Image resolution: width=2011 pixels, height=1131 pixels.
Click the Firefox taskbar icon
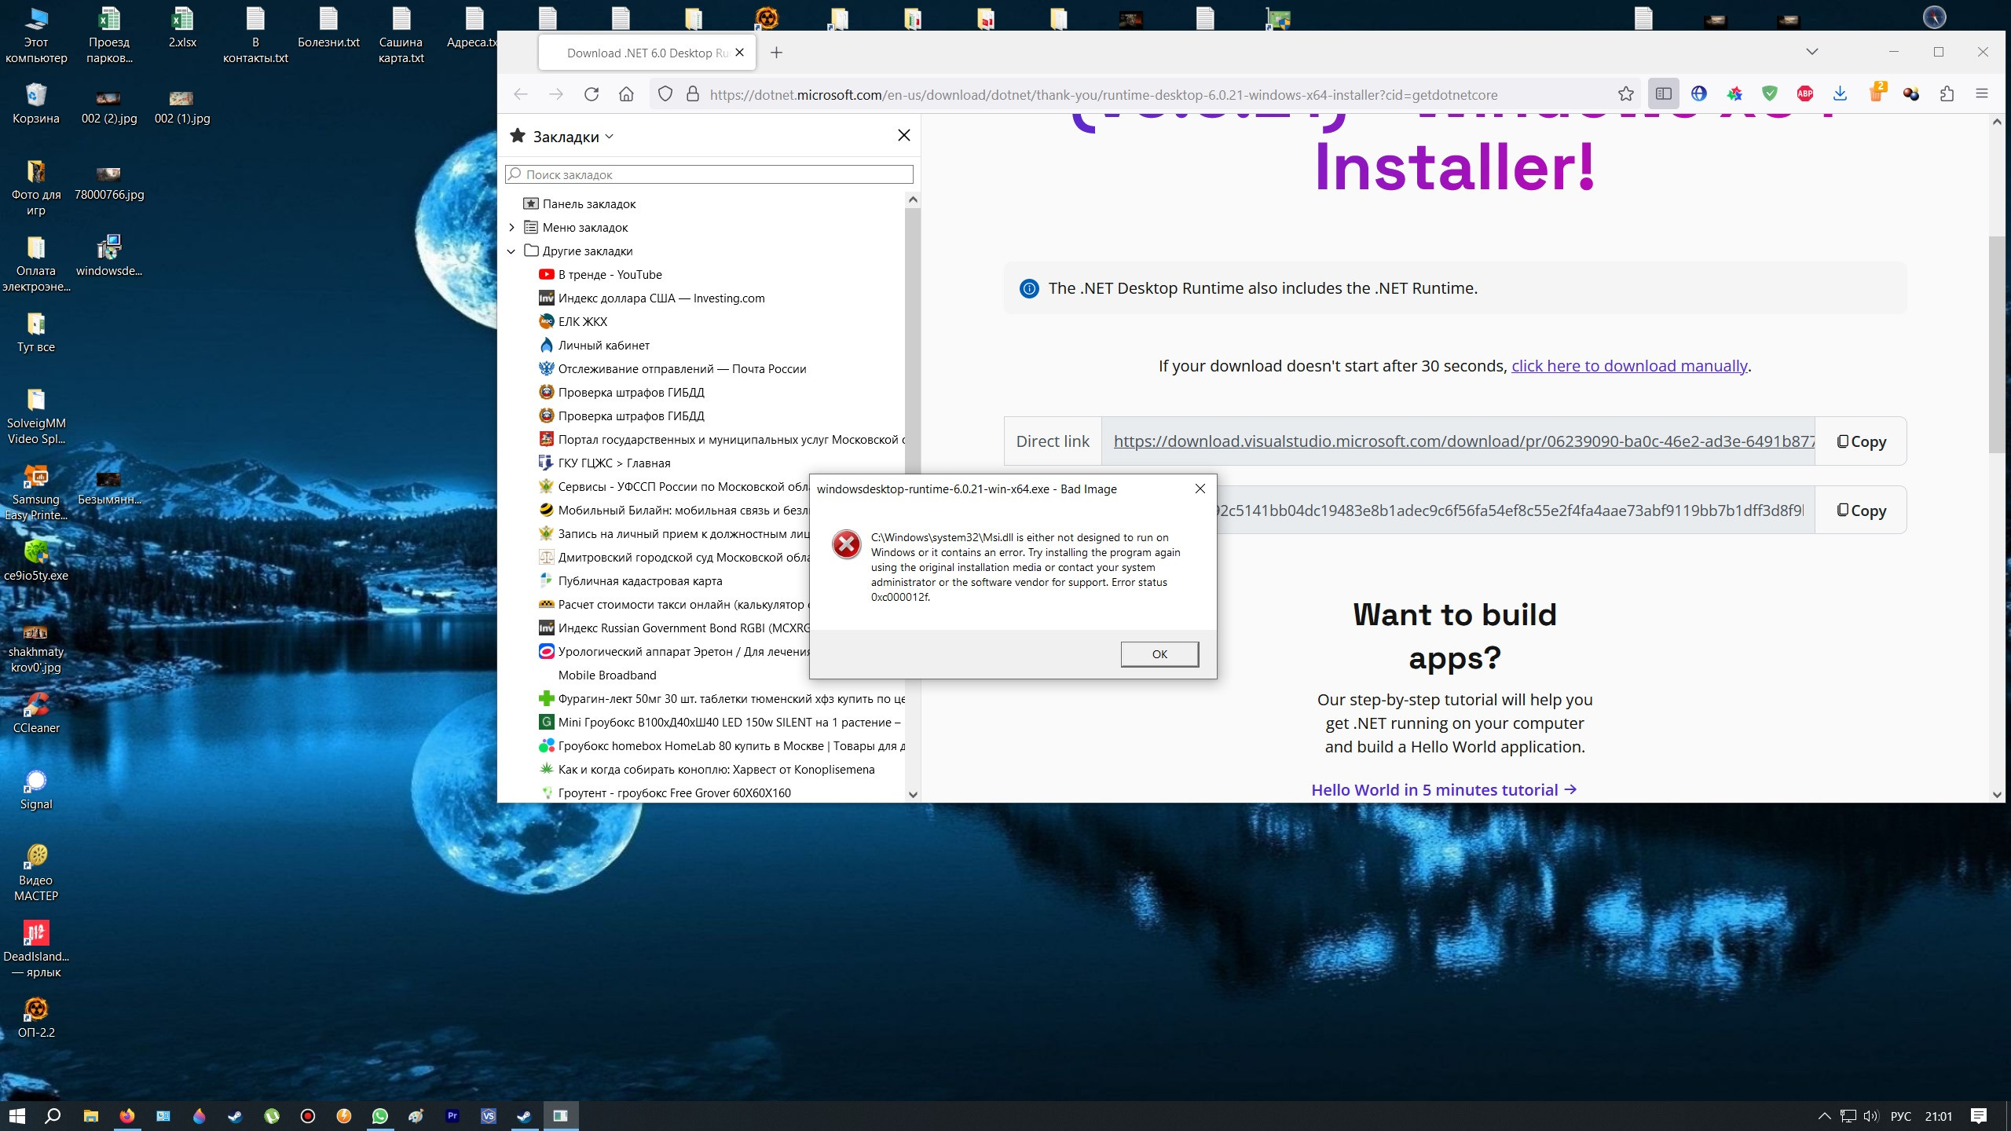click(126, 1115)
